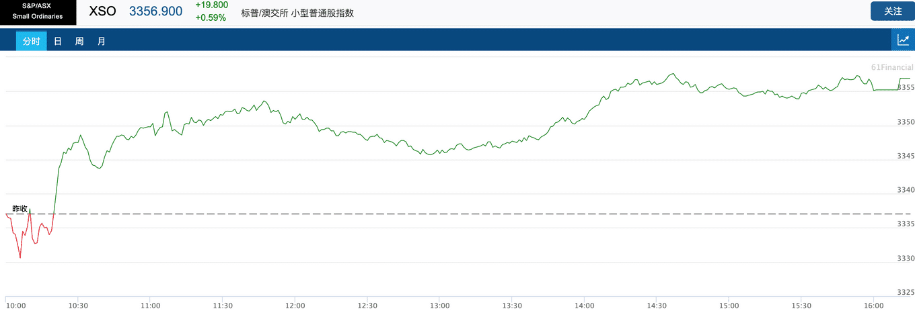Image resolution: width=915 pixels, height=325 pixels.
Task: Click the +19.800 change value
Action: 211,5
